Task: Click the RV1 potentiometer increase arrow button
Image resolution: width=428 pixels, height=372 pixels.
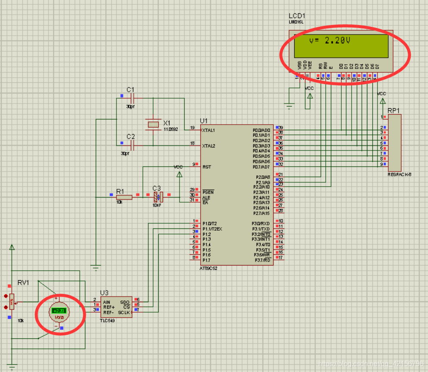Action: tap(6, 296)
